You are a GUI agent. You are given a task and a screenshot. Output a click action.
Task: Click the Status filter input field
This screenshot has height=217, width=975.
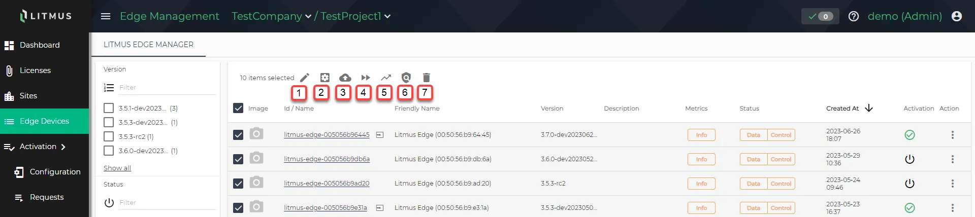[x=167, y=203]
